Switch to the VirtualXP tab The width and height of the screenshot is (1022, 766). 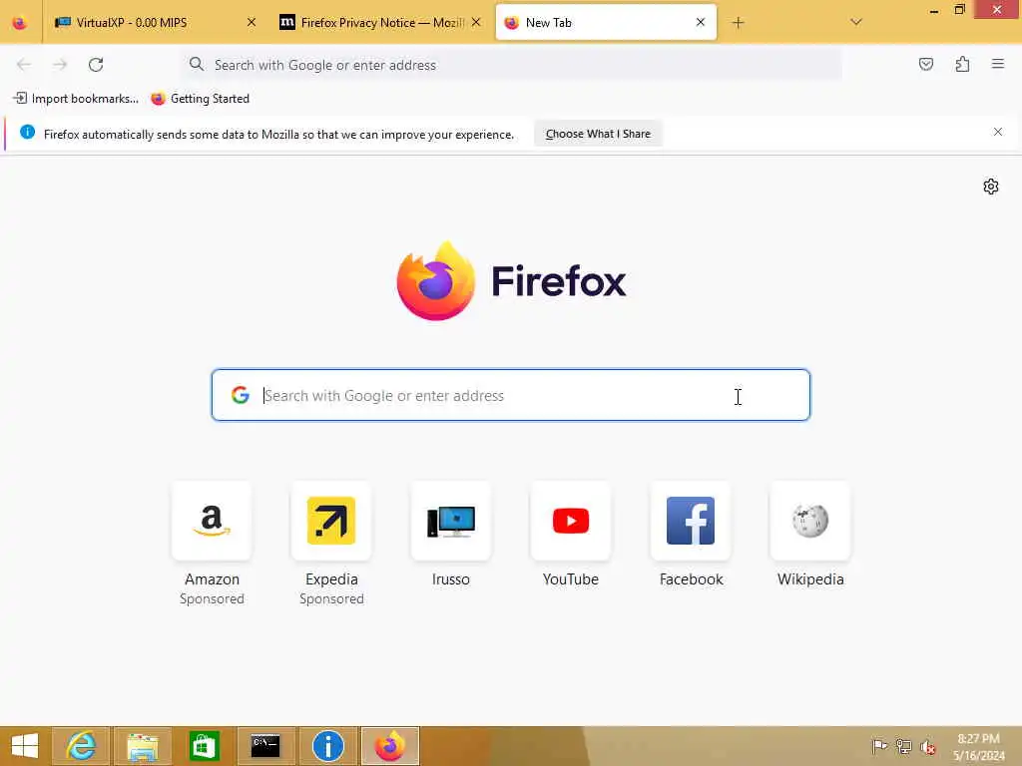(x=155, y=23)
